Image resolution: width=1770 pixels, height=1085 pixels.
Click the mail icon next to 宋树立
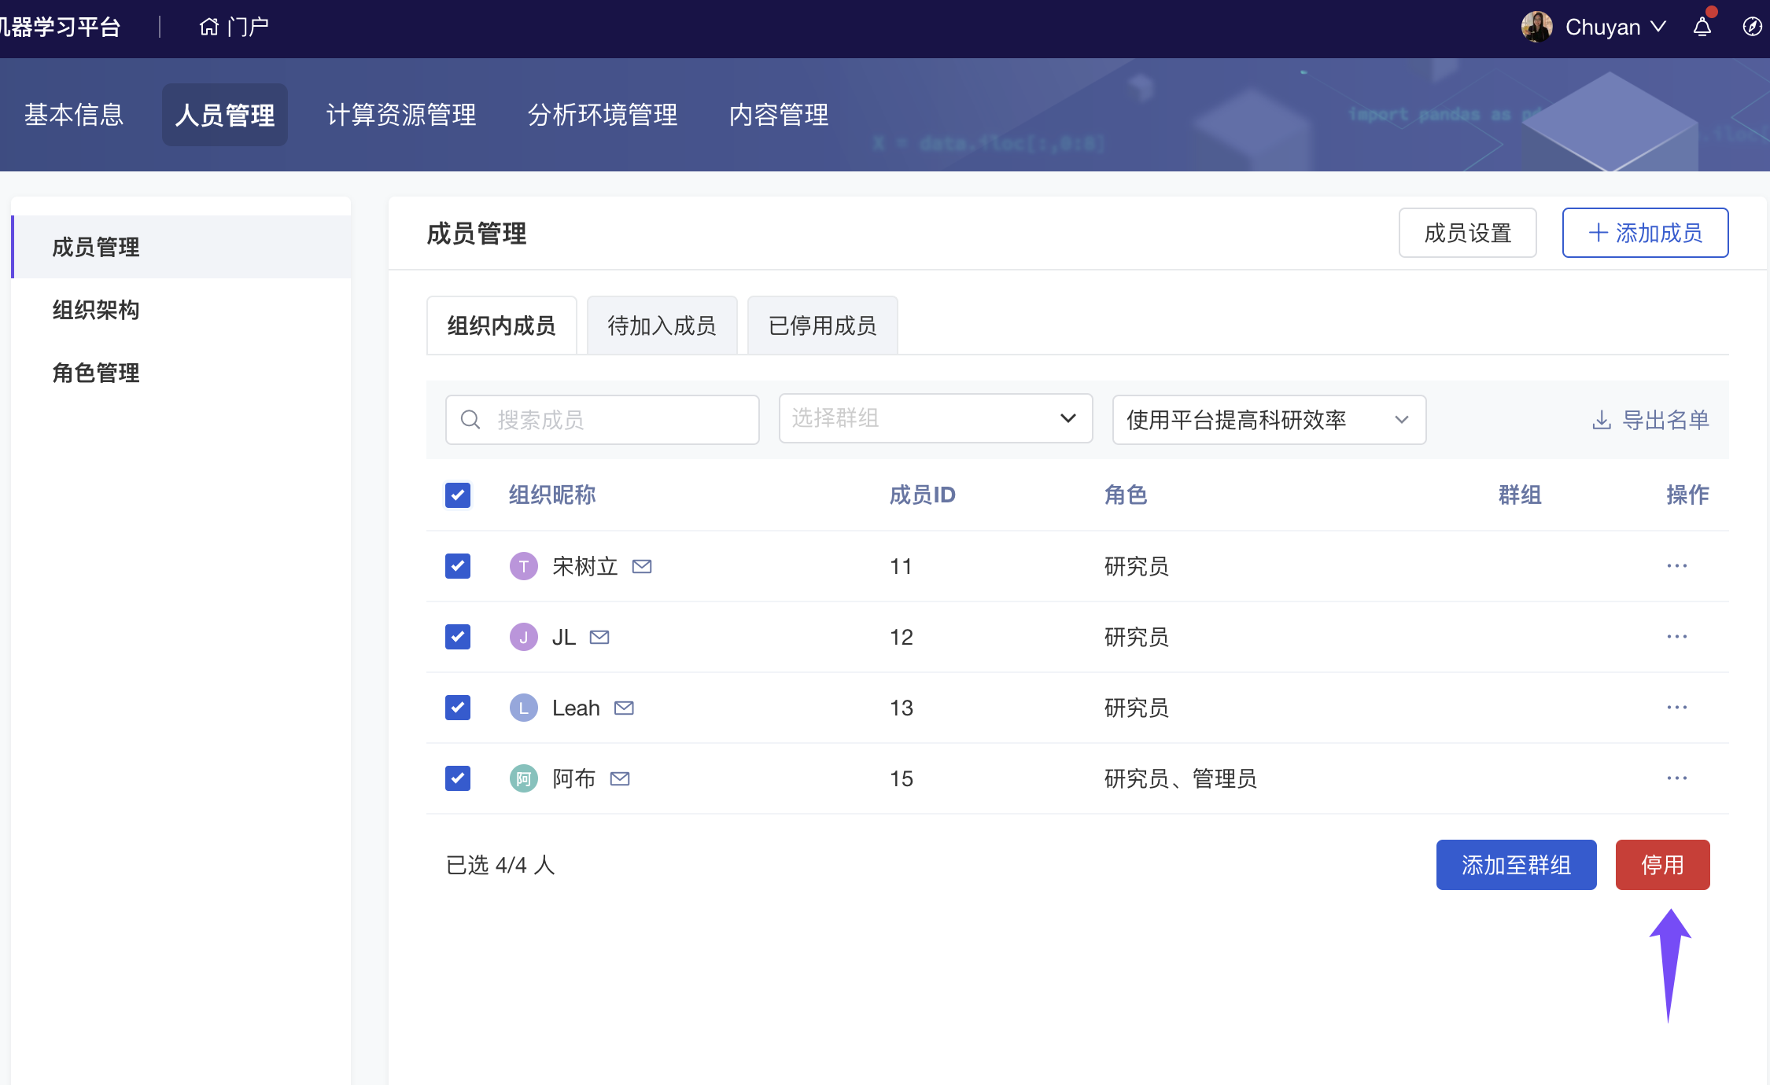[642, 566]
